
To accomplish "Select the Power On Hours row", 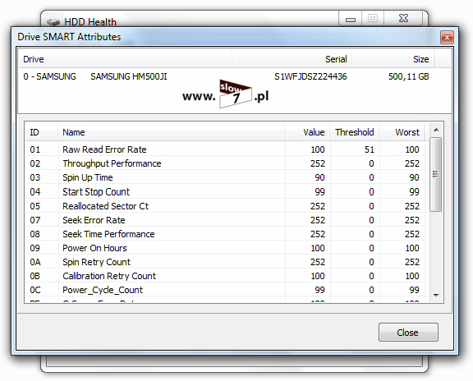I will [x=227, y=248].
